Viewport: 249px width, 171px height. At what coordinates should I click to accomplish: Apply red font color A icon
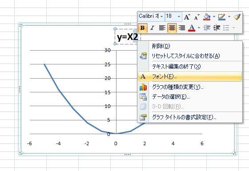click(x=192, y=28)
